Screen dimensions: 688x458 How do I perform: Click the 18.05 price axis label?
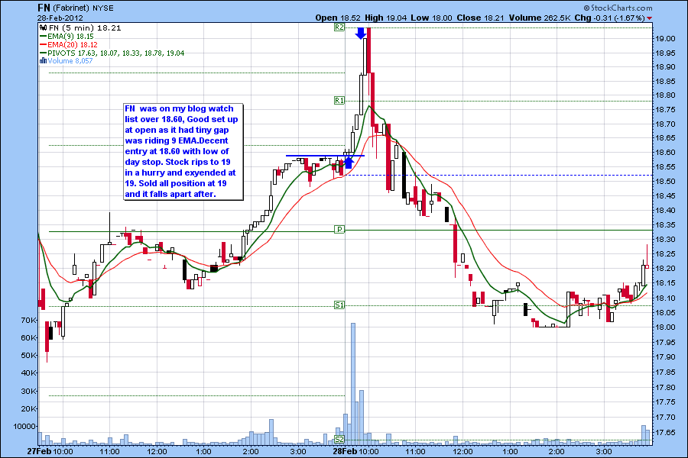666,312
